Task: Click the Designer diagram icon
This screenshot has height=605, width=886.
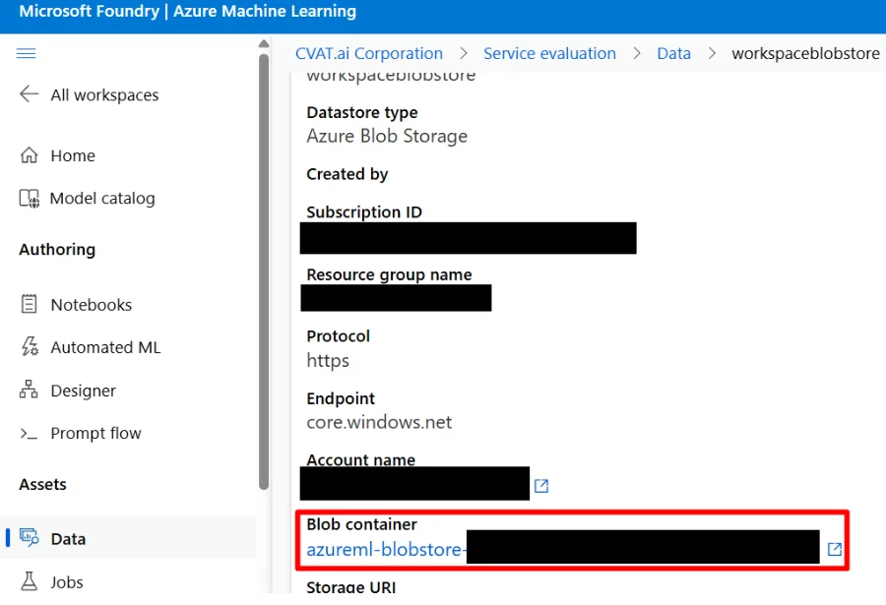Action: (29, 390)
